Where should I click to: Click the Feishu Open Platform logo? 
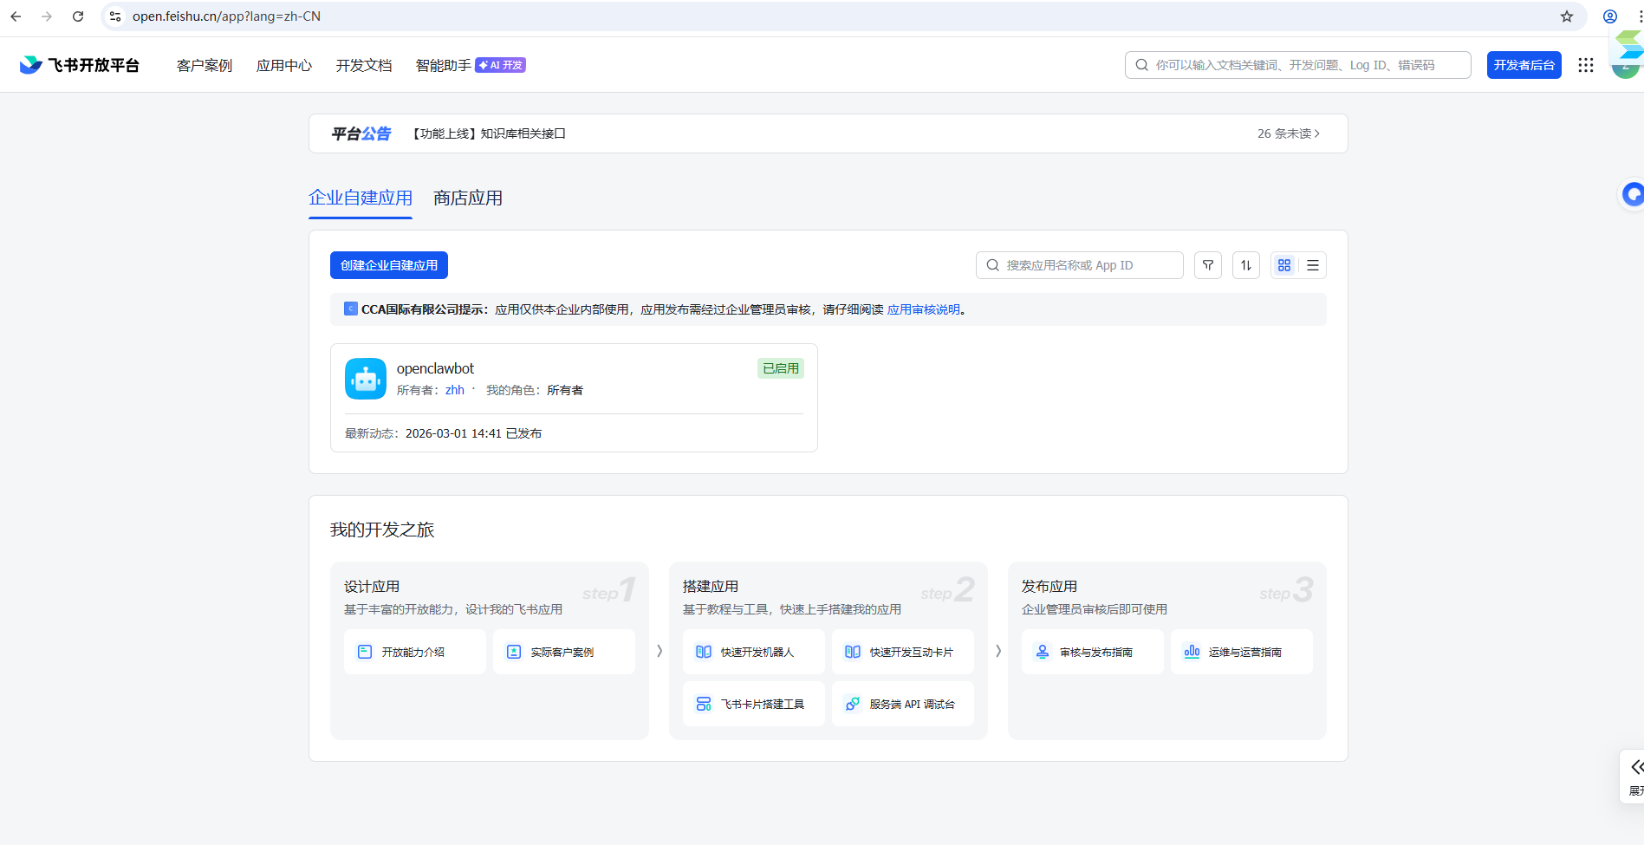pyautogui.click(x=79, y=65)
